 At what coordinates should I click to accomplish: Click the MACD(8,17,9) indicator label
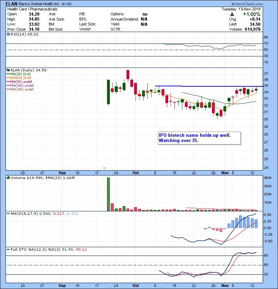coord(24,214)
